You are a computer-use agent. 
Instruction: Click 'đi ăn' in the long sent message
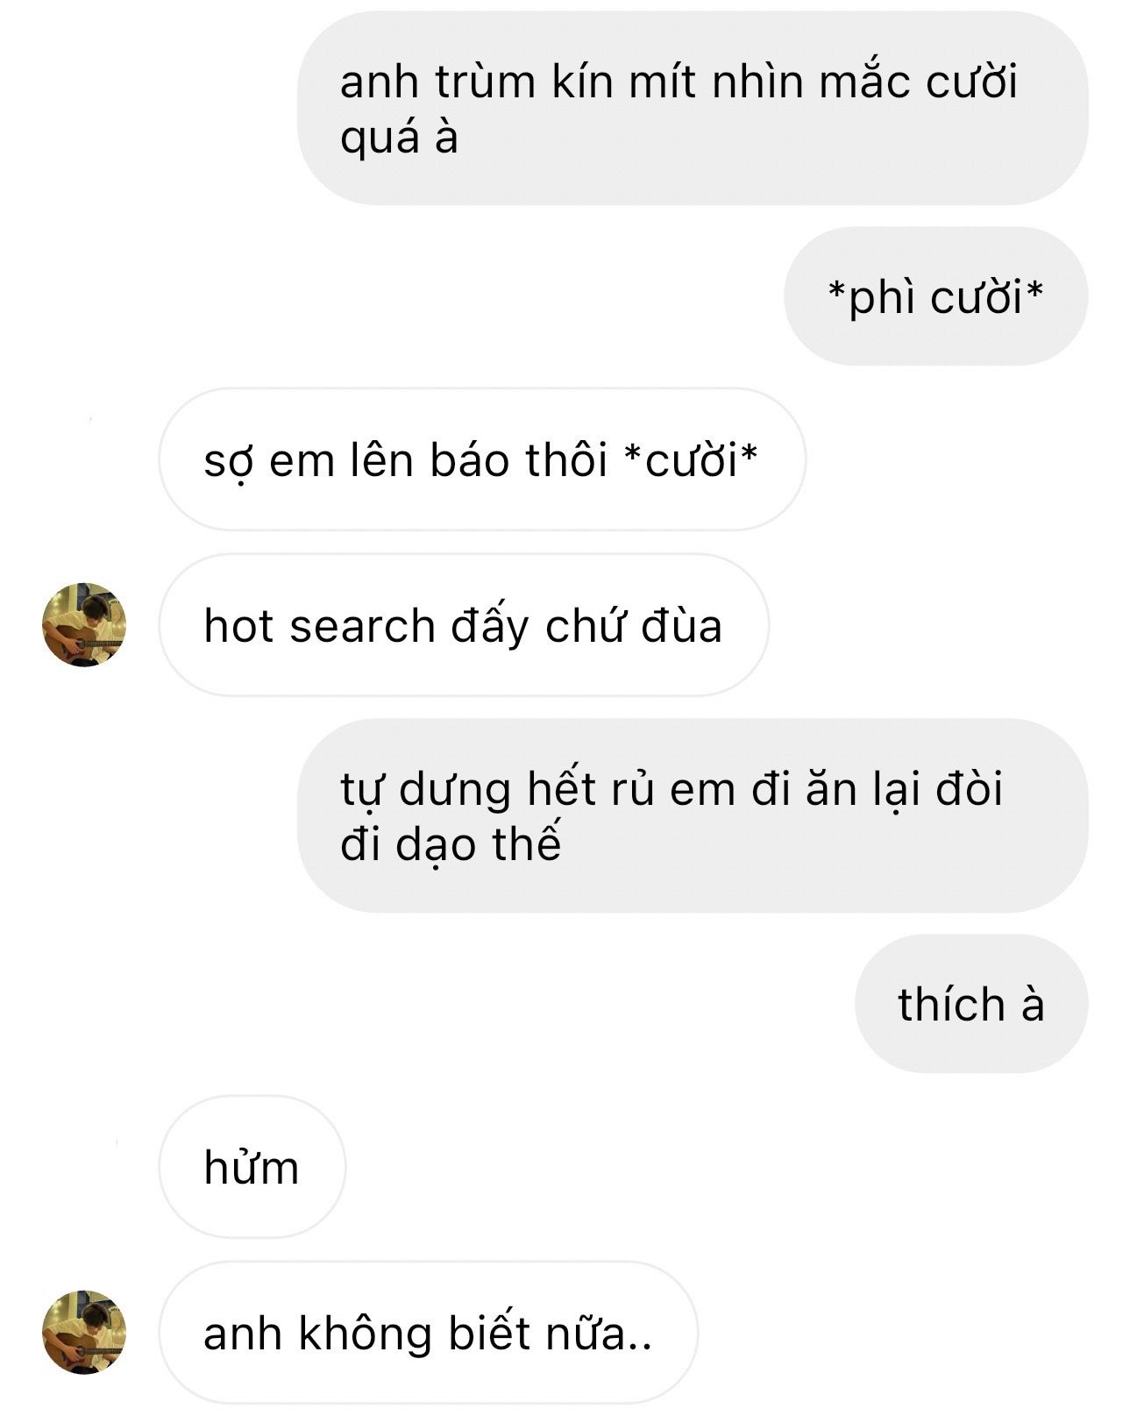(x=804, y=789)
